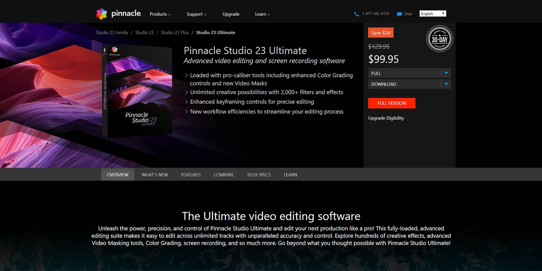The width and height of the screenshot is (542, 271).
Task: Click the Pinnacle Studio 23 Ultimate box image
Action: point(137,91)
